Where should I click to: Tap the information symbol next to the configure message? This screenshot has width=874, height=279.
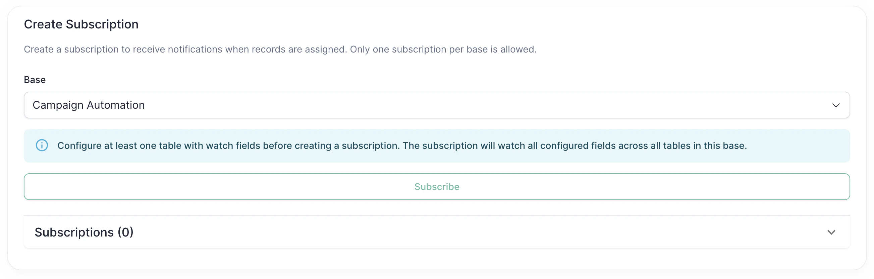click(x=42, y=146)
